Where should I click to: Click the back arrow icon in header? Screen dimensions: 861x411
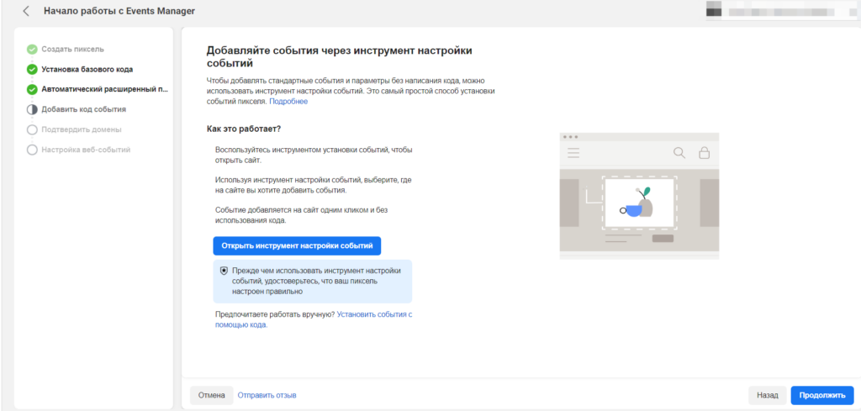coord(26,11)
